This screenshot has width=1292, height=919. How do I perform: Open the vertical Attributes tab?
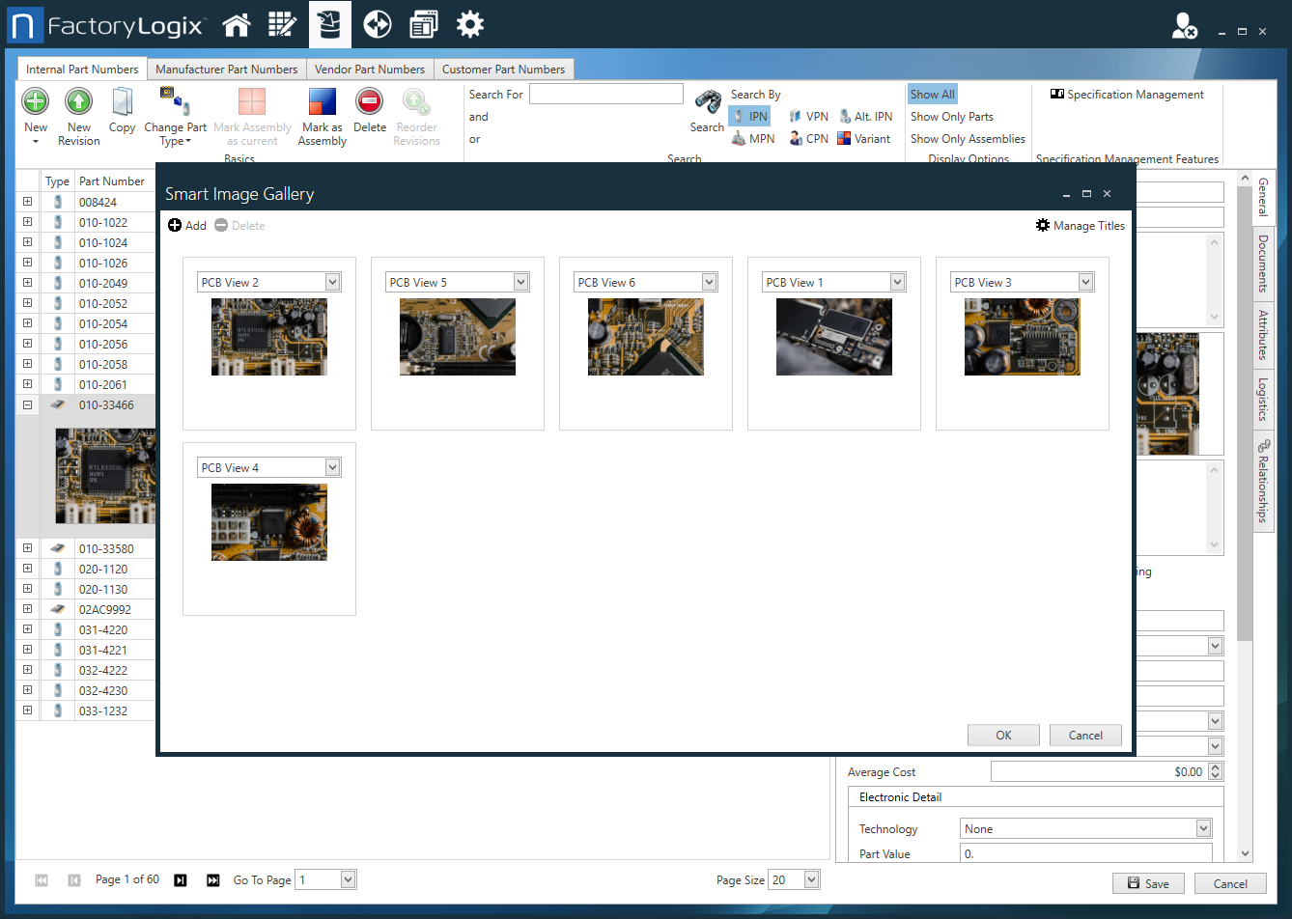click(x=1262, y=334)
